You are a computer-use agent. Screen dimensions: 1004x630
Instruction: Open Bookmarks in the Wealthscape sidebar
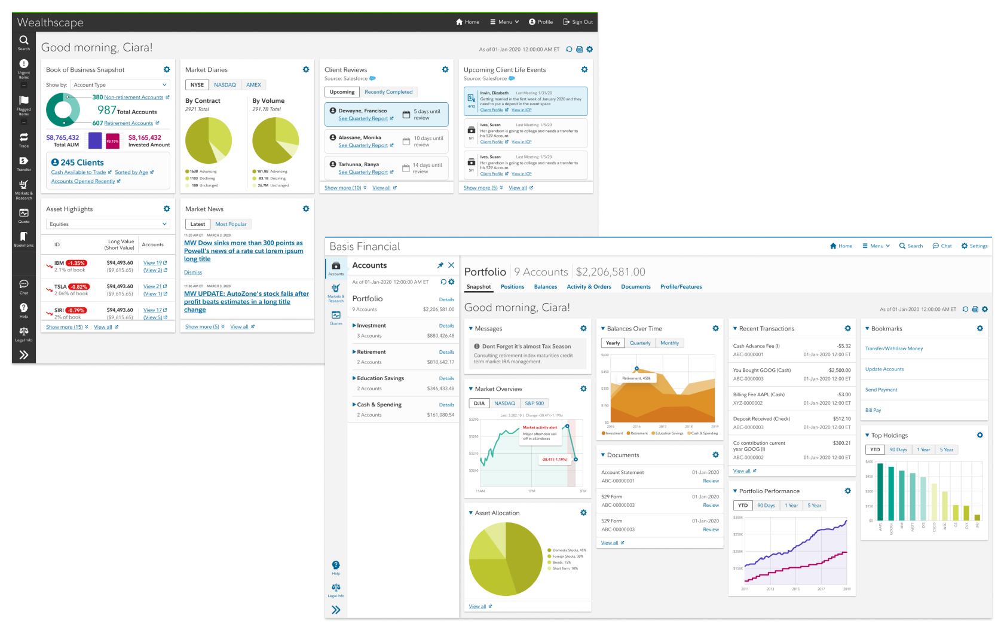click(x=24, y=239)
